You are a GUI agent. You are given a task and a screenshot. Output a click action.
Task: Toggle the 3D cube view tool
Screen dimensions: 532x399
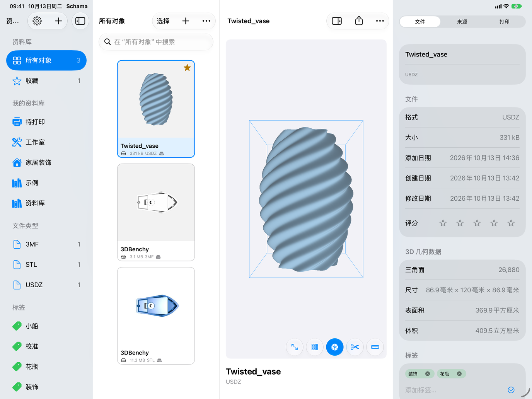(x=335, y=347)
